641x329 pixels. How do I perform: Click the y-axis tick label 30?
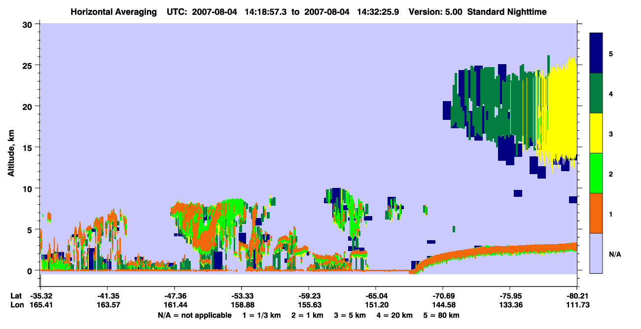tap(29, 24)
